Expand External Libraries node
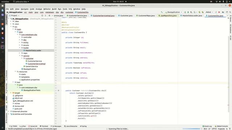The width and height of the screenshot is (232, 130). click(9, 112)
